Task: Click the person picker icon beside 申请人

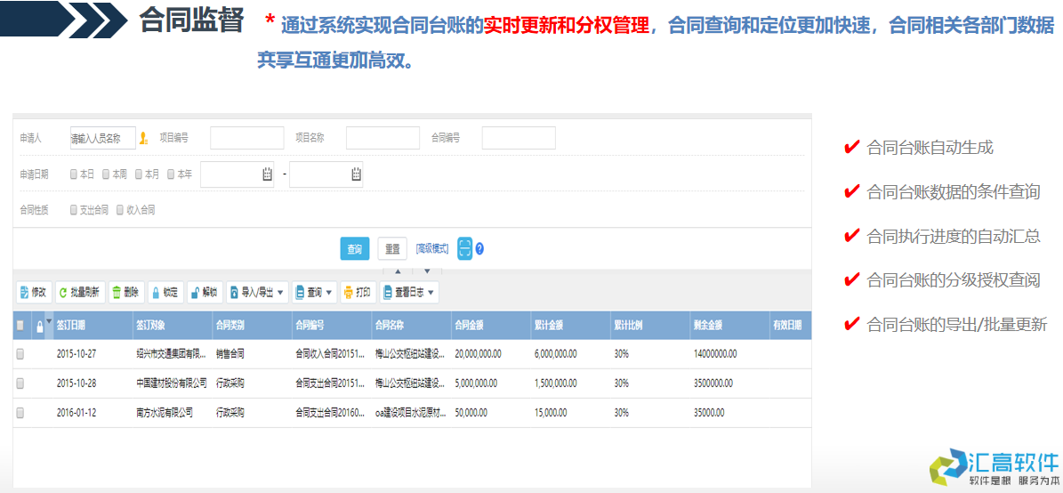Action: click(144, 138)
